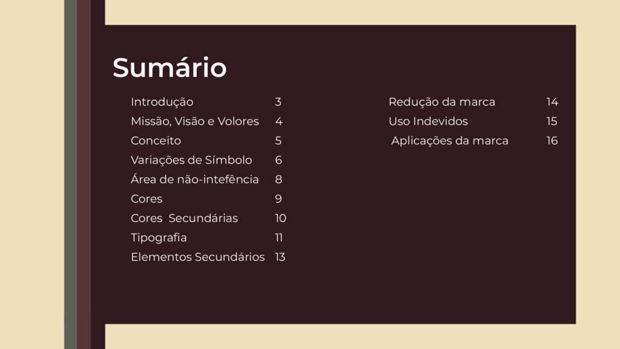This screenshot has width=620, height=349.
Task: Open the Cores entry
Action: (x=147, y=199)
